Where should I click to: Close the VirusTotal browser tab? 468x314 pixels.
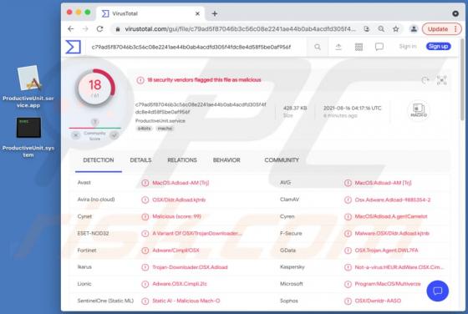[x=197, y=13]
